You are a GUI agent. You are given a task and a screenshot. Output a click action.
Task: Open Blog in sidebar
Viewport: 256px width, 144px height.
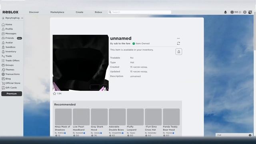(x=6, y=79)
